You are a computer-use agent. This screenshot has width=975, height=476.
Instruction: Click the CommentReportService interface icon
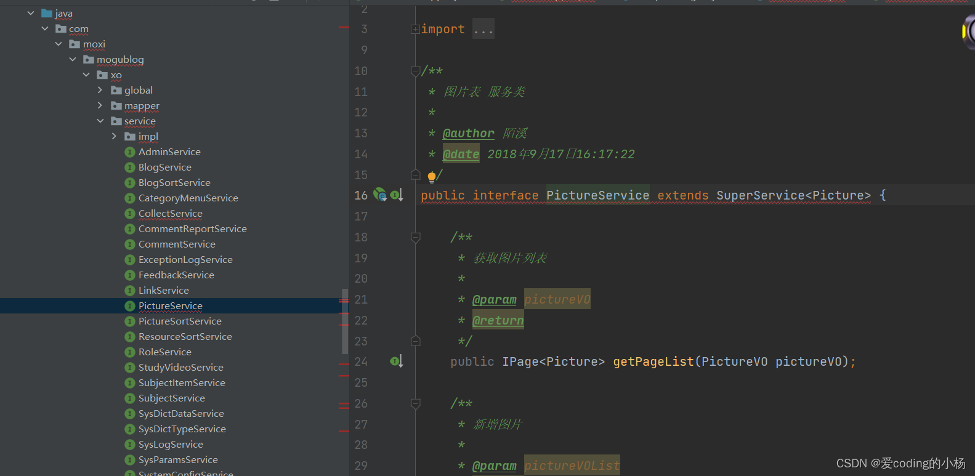130,228
